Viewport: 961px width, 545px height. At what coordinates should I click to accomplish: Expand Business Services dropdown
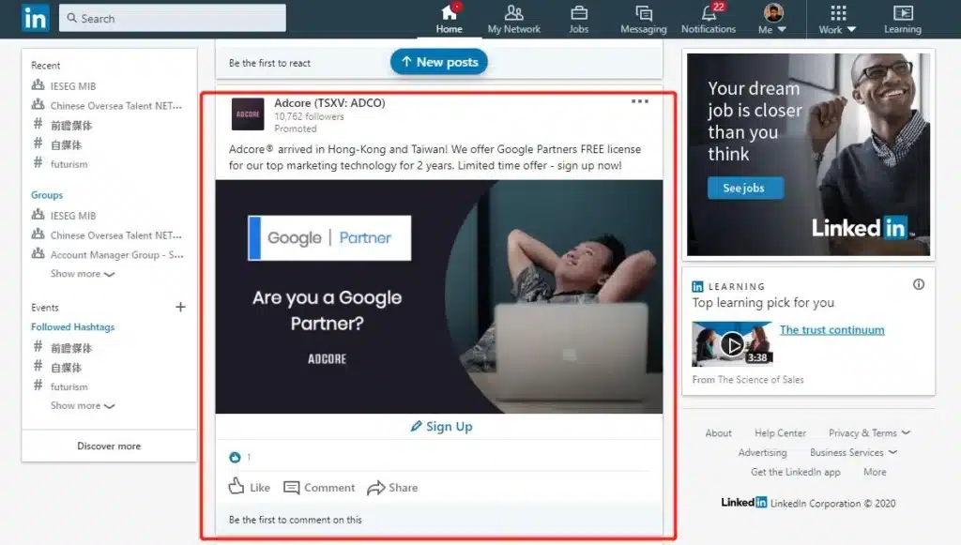853,452
